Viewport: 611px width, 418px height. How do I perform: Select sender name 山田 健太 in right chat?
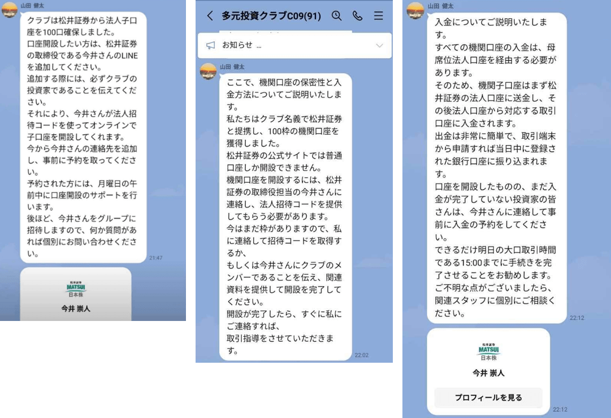pos(440,6)
